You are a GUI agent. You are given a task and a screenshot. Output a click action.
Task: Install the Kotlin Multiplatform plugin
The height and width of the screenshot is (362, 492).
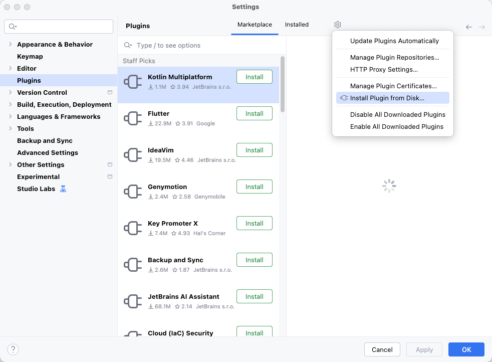click(x=254, y=77)
